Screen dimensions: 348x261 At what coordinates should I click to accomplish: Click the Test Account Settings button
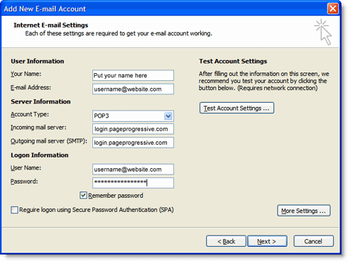(236, 108)
